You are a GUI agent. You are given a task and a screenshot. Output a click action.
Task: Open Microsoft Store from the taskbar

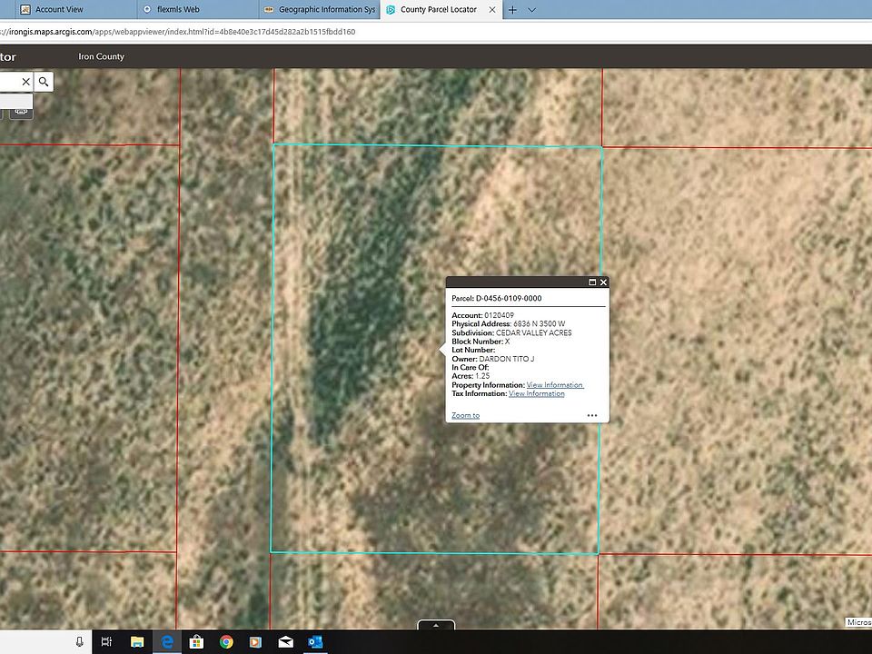point(196,642)
